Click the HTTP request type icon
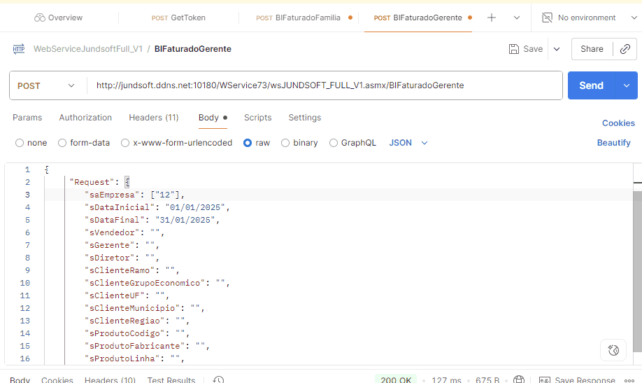Image resolution: width=642 pixels, height=383 pixels. click(19, 49)
